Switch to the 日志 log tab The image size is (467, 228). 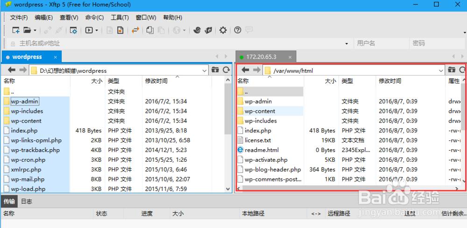pos(27,201)
